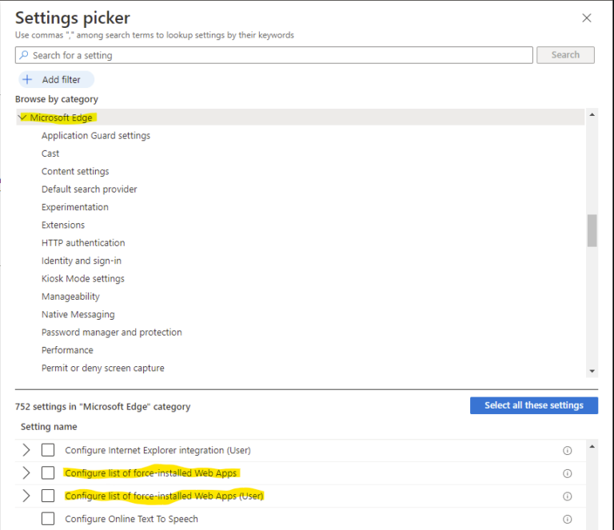Open HTTP authentication category
The height and width of the screenshot is (530, 614).
pyautogui.click(x=83, y=243)
